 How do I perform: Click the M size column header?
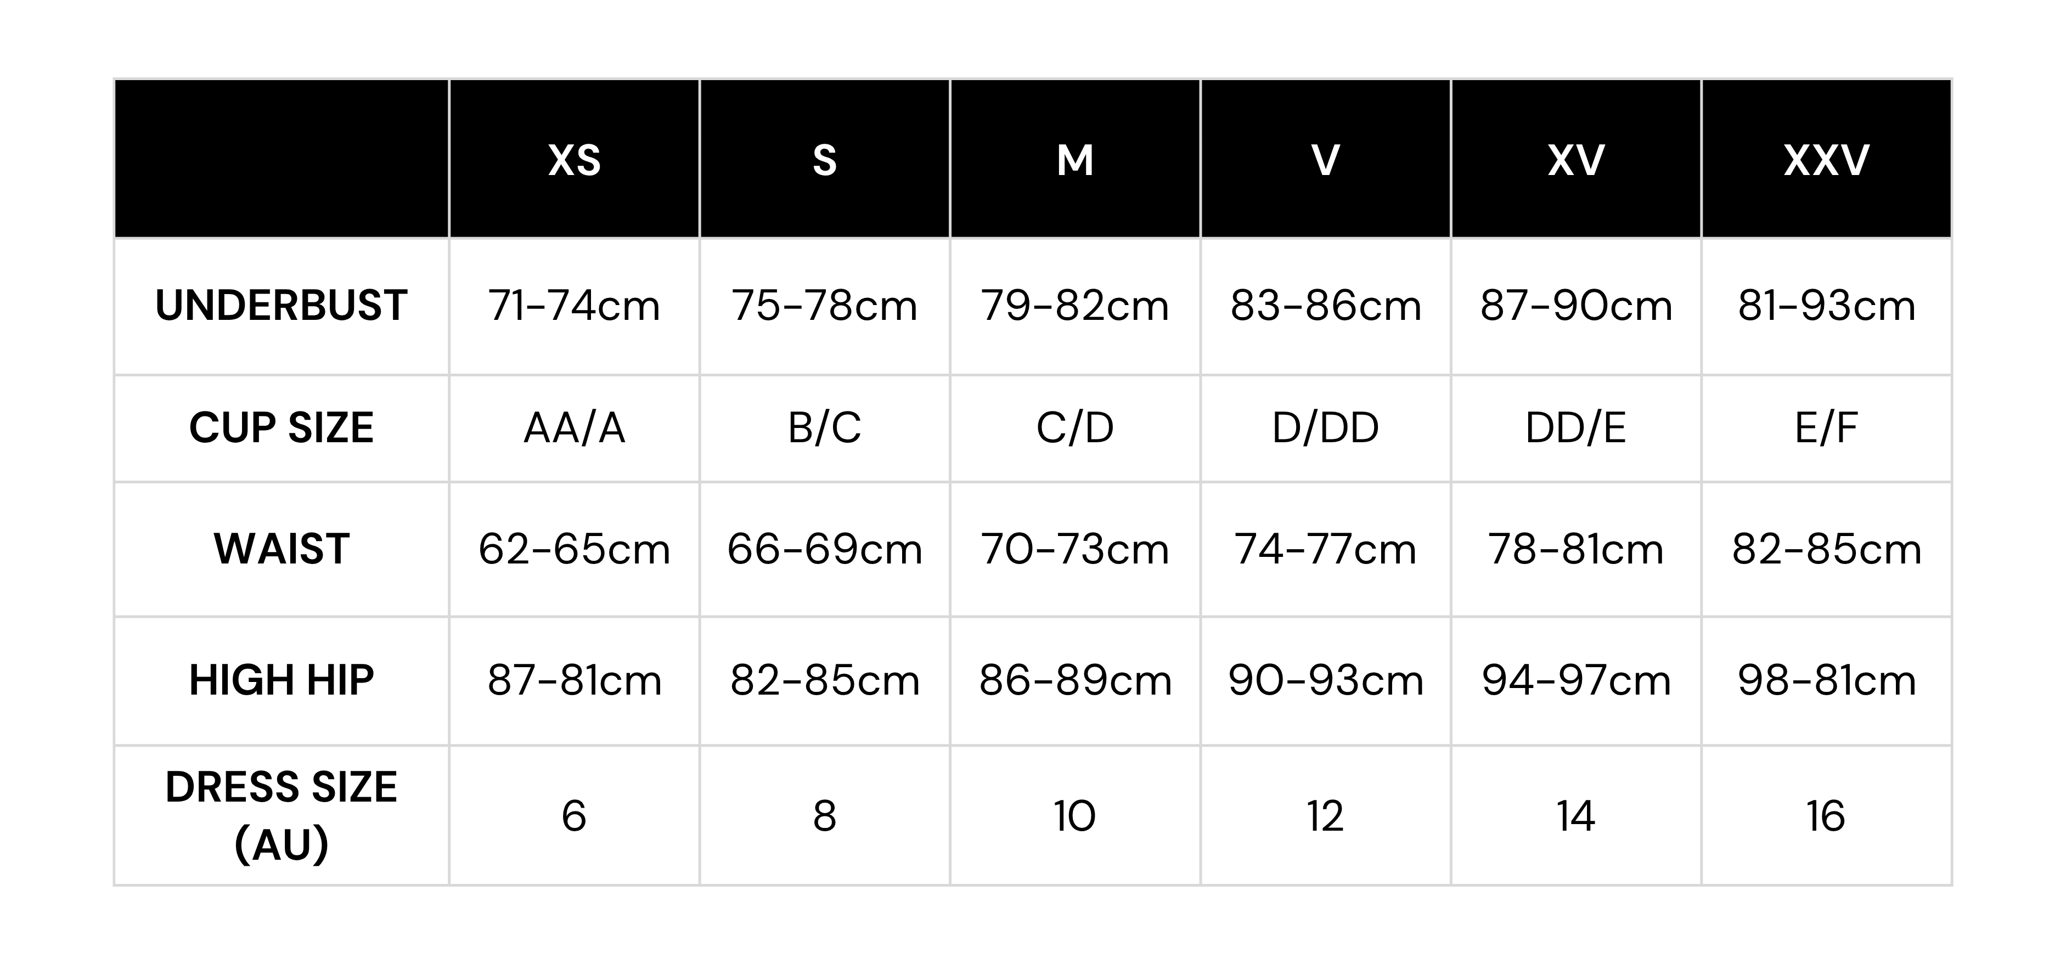click(1075, 160)
